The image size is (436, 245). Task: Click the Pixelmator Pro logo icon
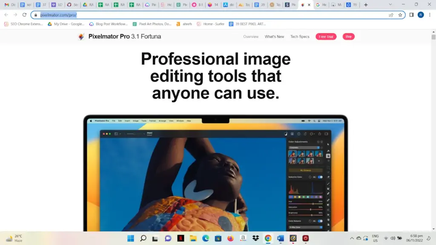(81, 37)
